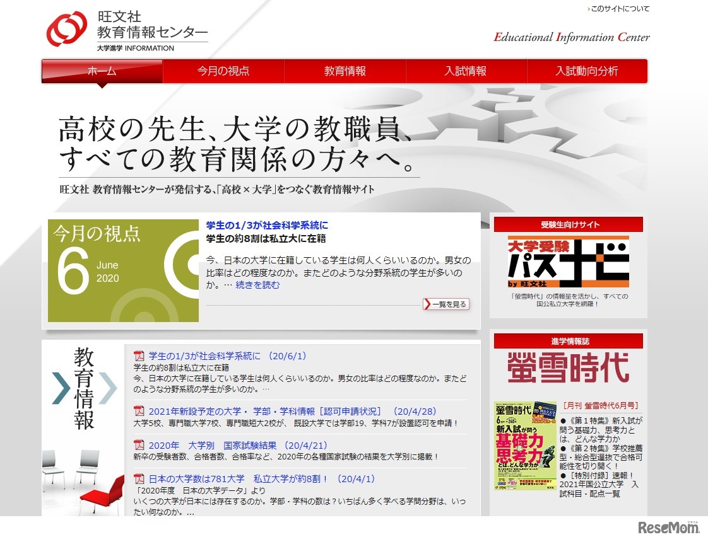This screenshot has width=708, height=542.
Task: Click 大学進学 INFORMATION subtitle
Action: pyautogui.click(x=136, y=49)
